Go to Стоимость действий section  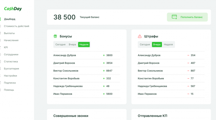point(16,26)
